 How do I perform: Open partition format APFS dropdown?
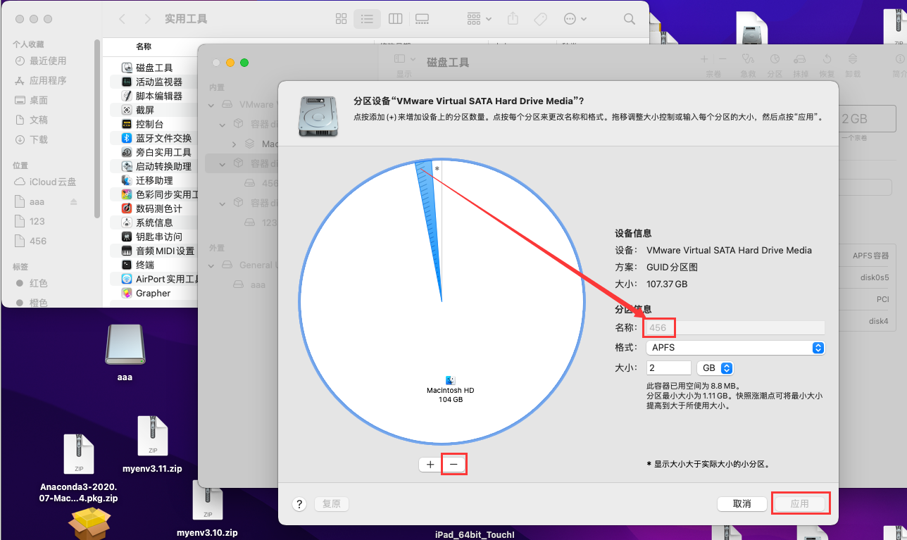[735, 348]
